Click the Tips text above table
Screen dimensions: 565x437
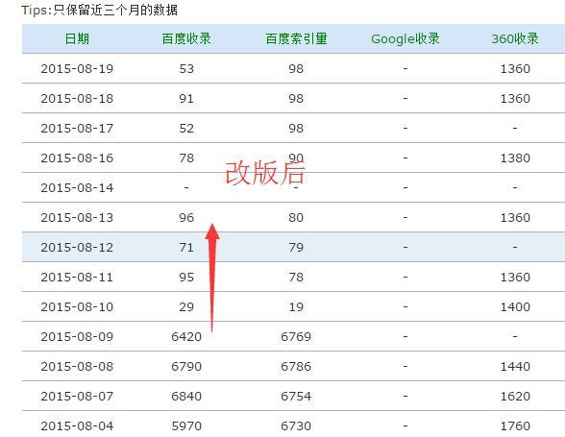(99, 10)
